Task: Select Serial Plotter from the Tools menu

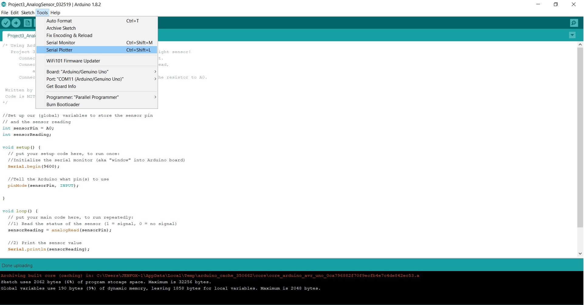Action: [x=60, y=50]
